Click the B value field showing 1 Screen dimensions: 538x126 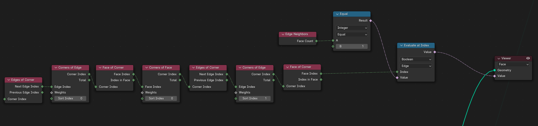click(x=352, y=46)
